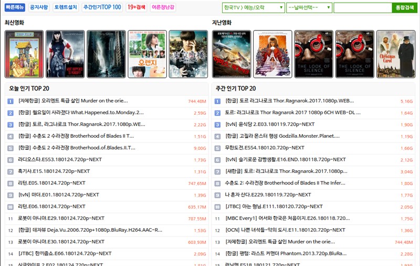Open the 어른장난감 menu item
The image size is (420, 266).
click(x=163, y=7)
